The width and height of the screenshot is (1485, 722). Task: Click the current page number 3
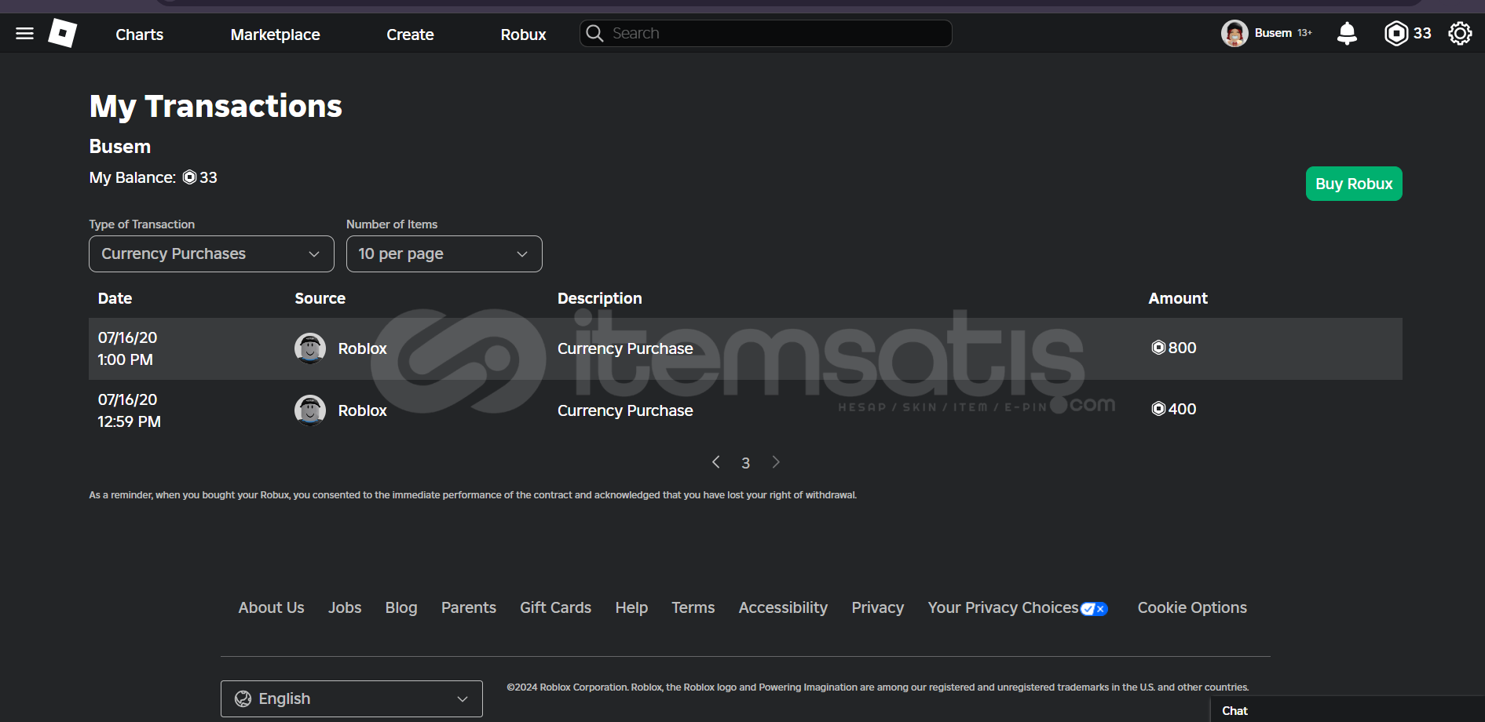coord(746,463)
